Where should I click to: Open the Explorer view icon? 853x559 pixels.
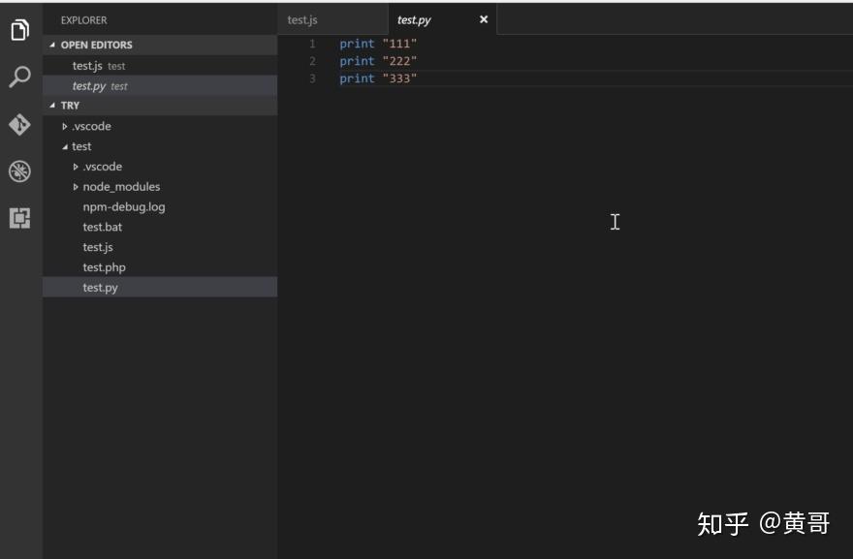(x=20, y=30)
